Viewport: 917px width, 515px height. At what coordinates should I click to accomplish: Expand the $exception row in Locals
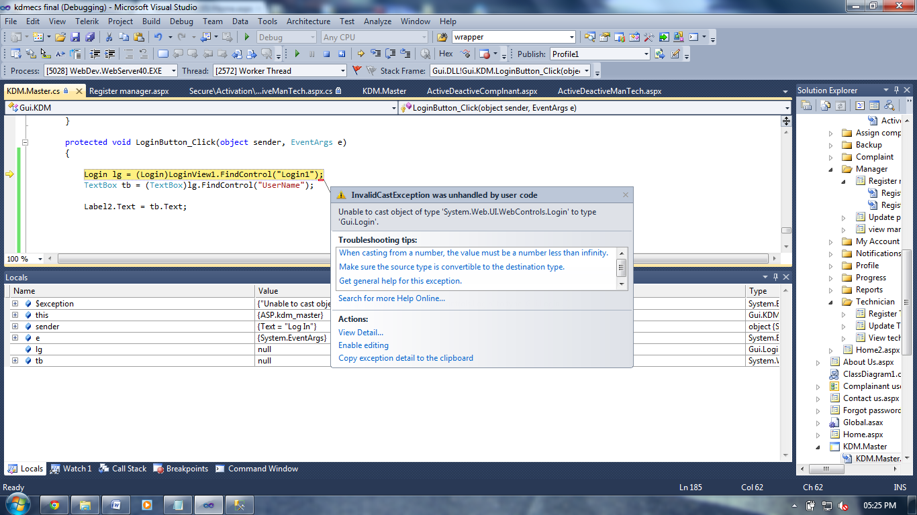(x=15, y=304)
